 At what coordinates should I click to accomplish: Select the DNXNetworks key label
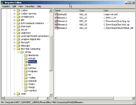27,17
